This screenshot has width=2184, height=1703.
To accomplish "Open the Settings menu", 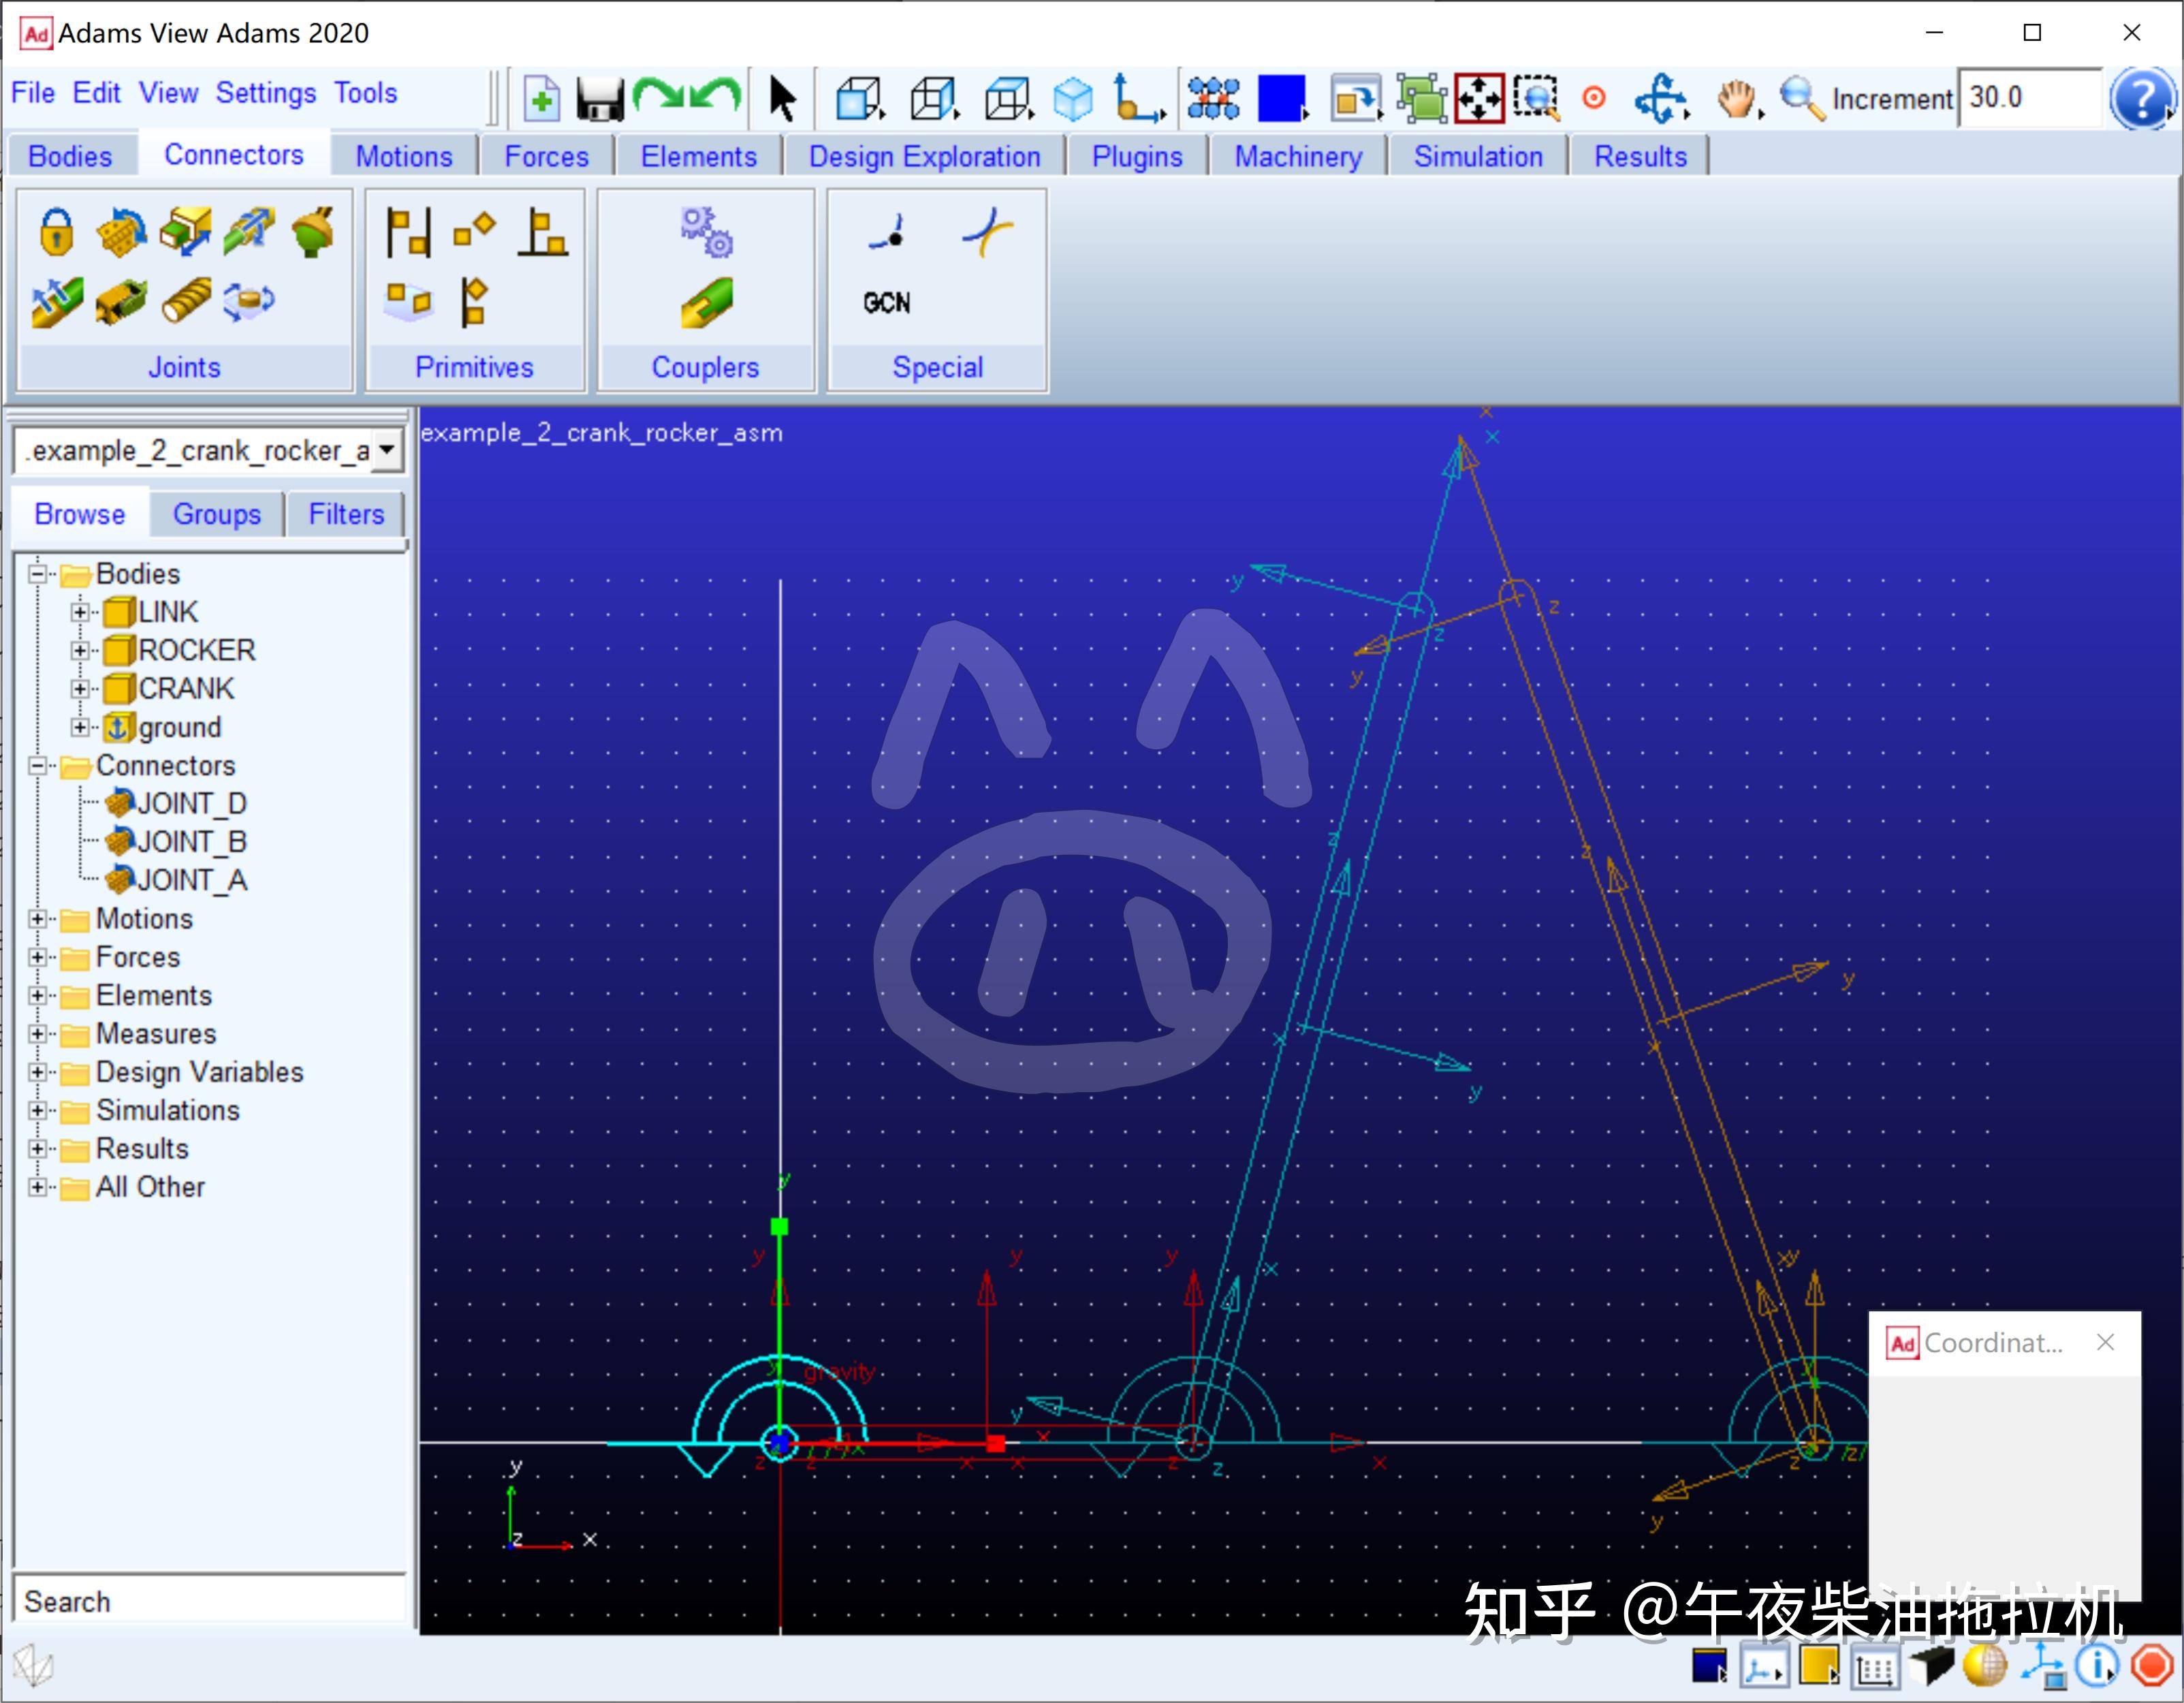I will click(265, 93).
